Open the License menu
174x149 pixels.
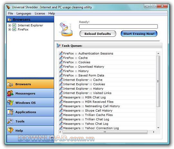(40, 14)
